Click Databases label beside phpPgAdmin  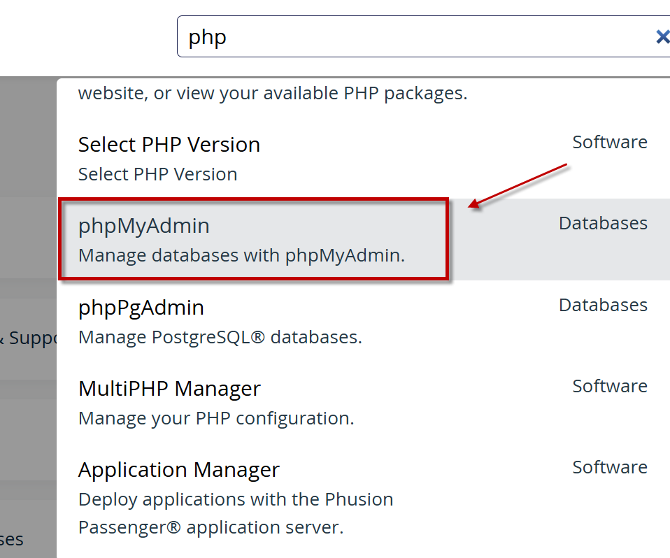[x=602, y=306]
